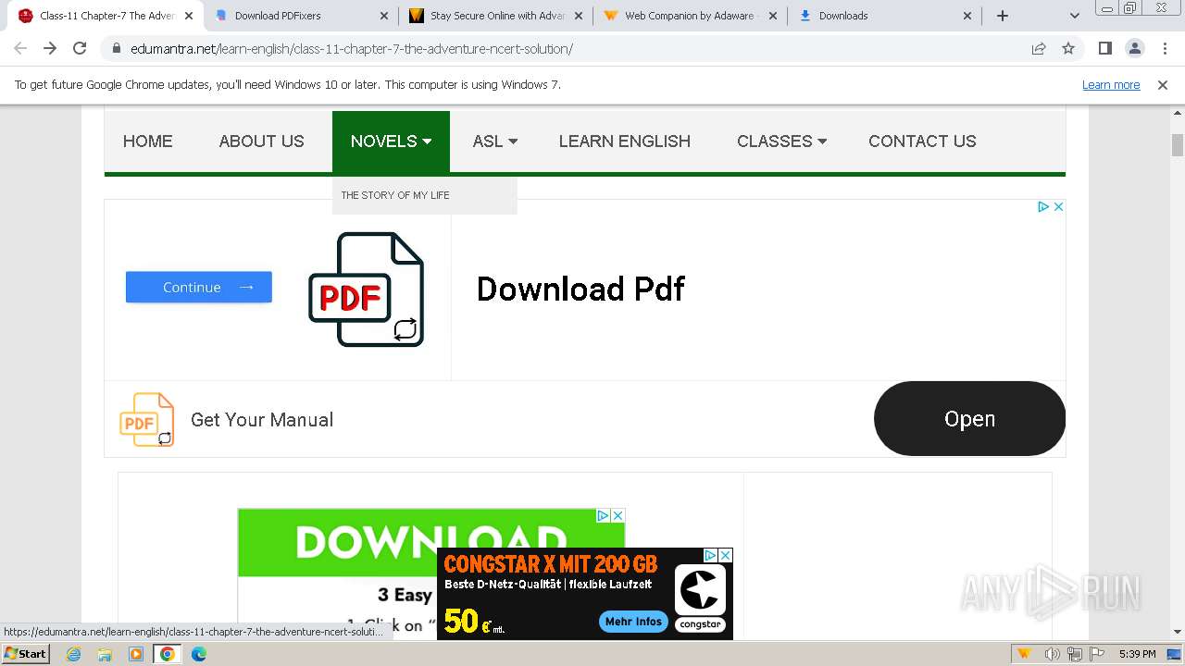Open the LEARN ENGLISH menu item
The image size is (1185, 666).
[x=625, y=141]
